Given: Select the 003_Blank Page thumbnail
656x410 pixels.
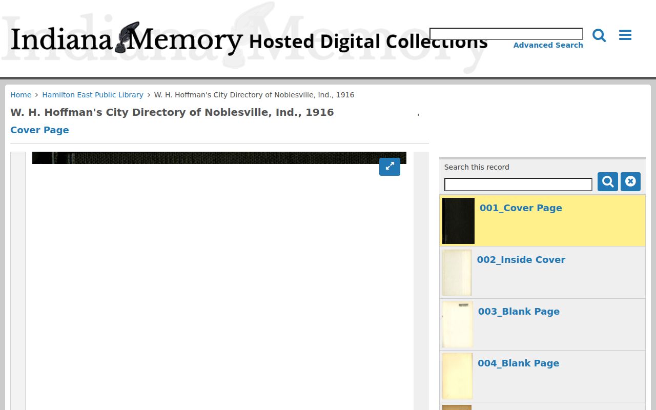Looking at the screenshot, I should click(458, 324).
